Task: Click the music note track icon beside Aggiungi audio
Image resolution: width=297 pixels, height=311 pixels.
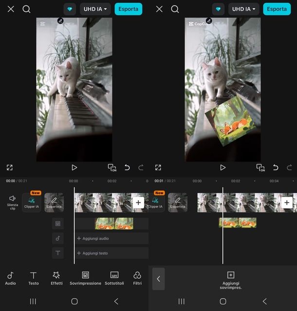Action: 58,238
